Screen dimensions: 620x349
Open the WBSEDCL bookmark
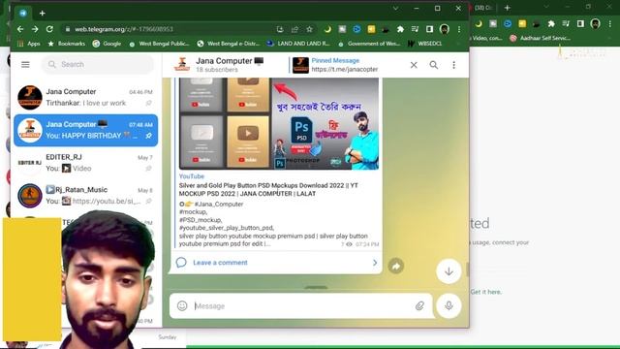point(424,44)
